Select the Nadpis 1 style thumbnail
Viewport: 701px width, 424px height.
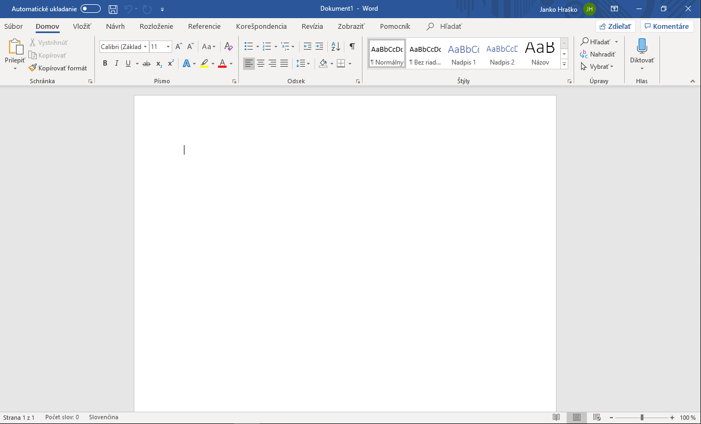(x=463, y=54)
